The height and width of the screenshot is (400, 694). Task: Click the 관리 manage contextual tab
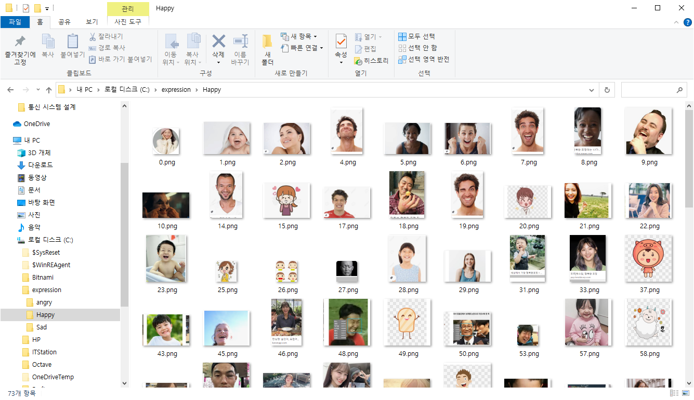(x=128, y=9)
